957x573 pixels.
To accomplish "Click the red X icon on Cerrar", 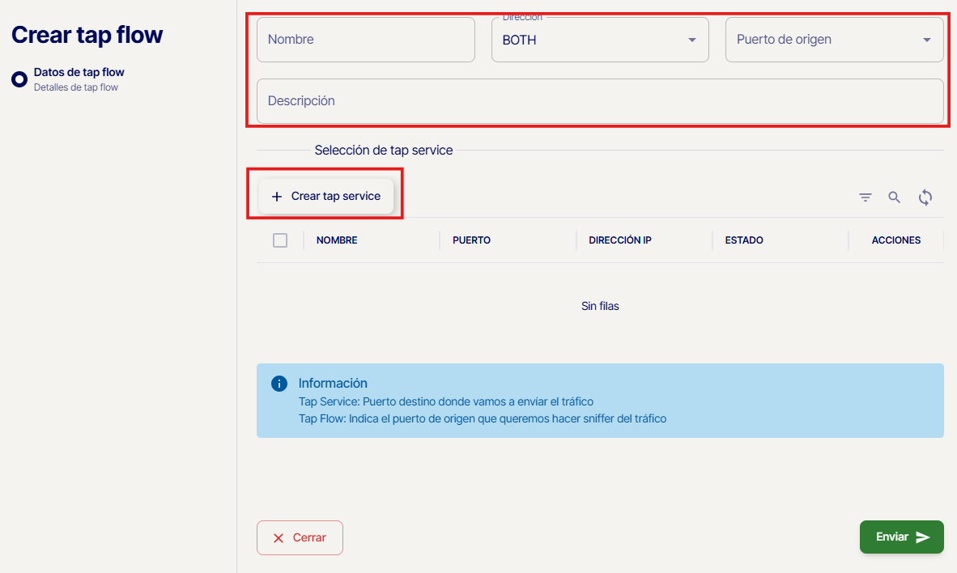I will [x=279, y=538].
